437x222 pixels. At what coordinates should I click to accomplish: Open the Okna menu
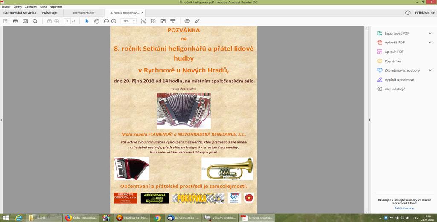click(43, 7)
